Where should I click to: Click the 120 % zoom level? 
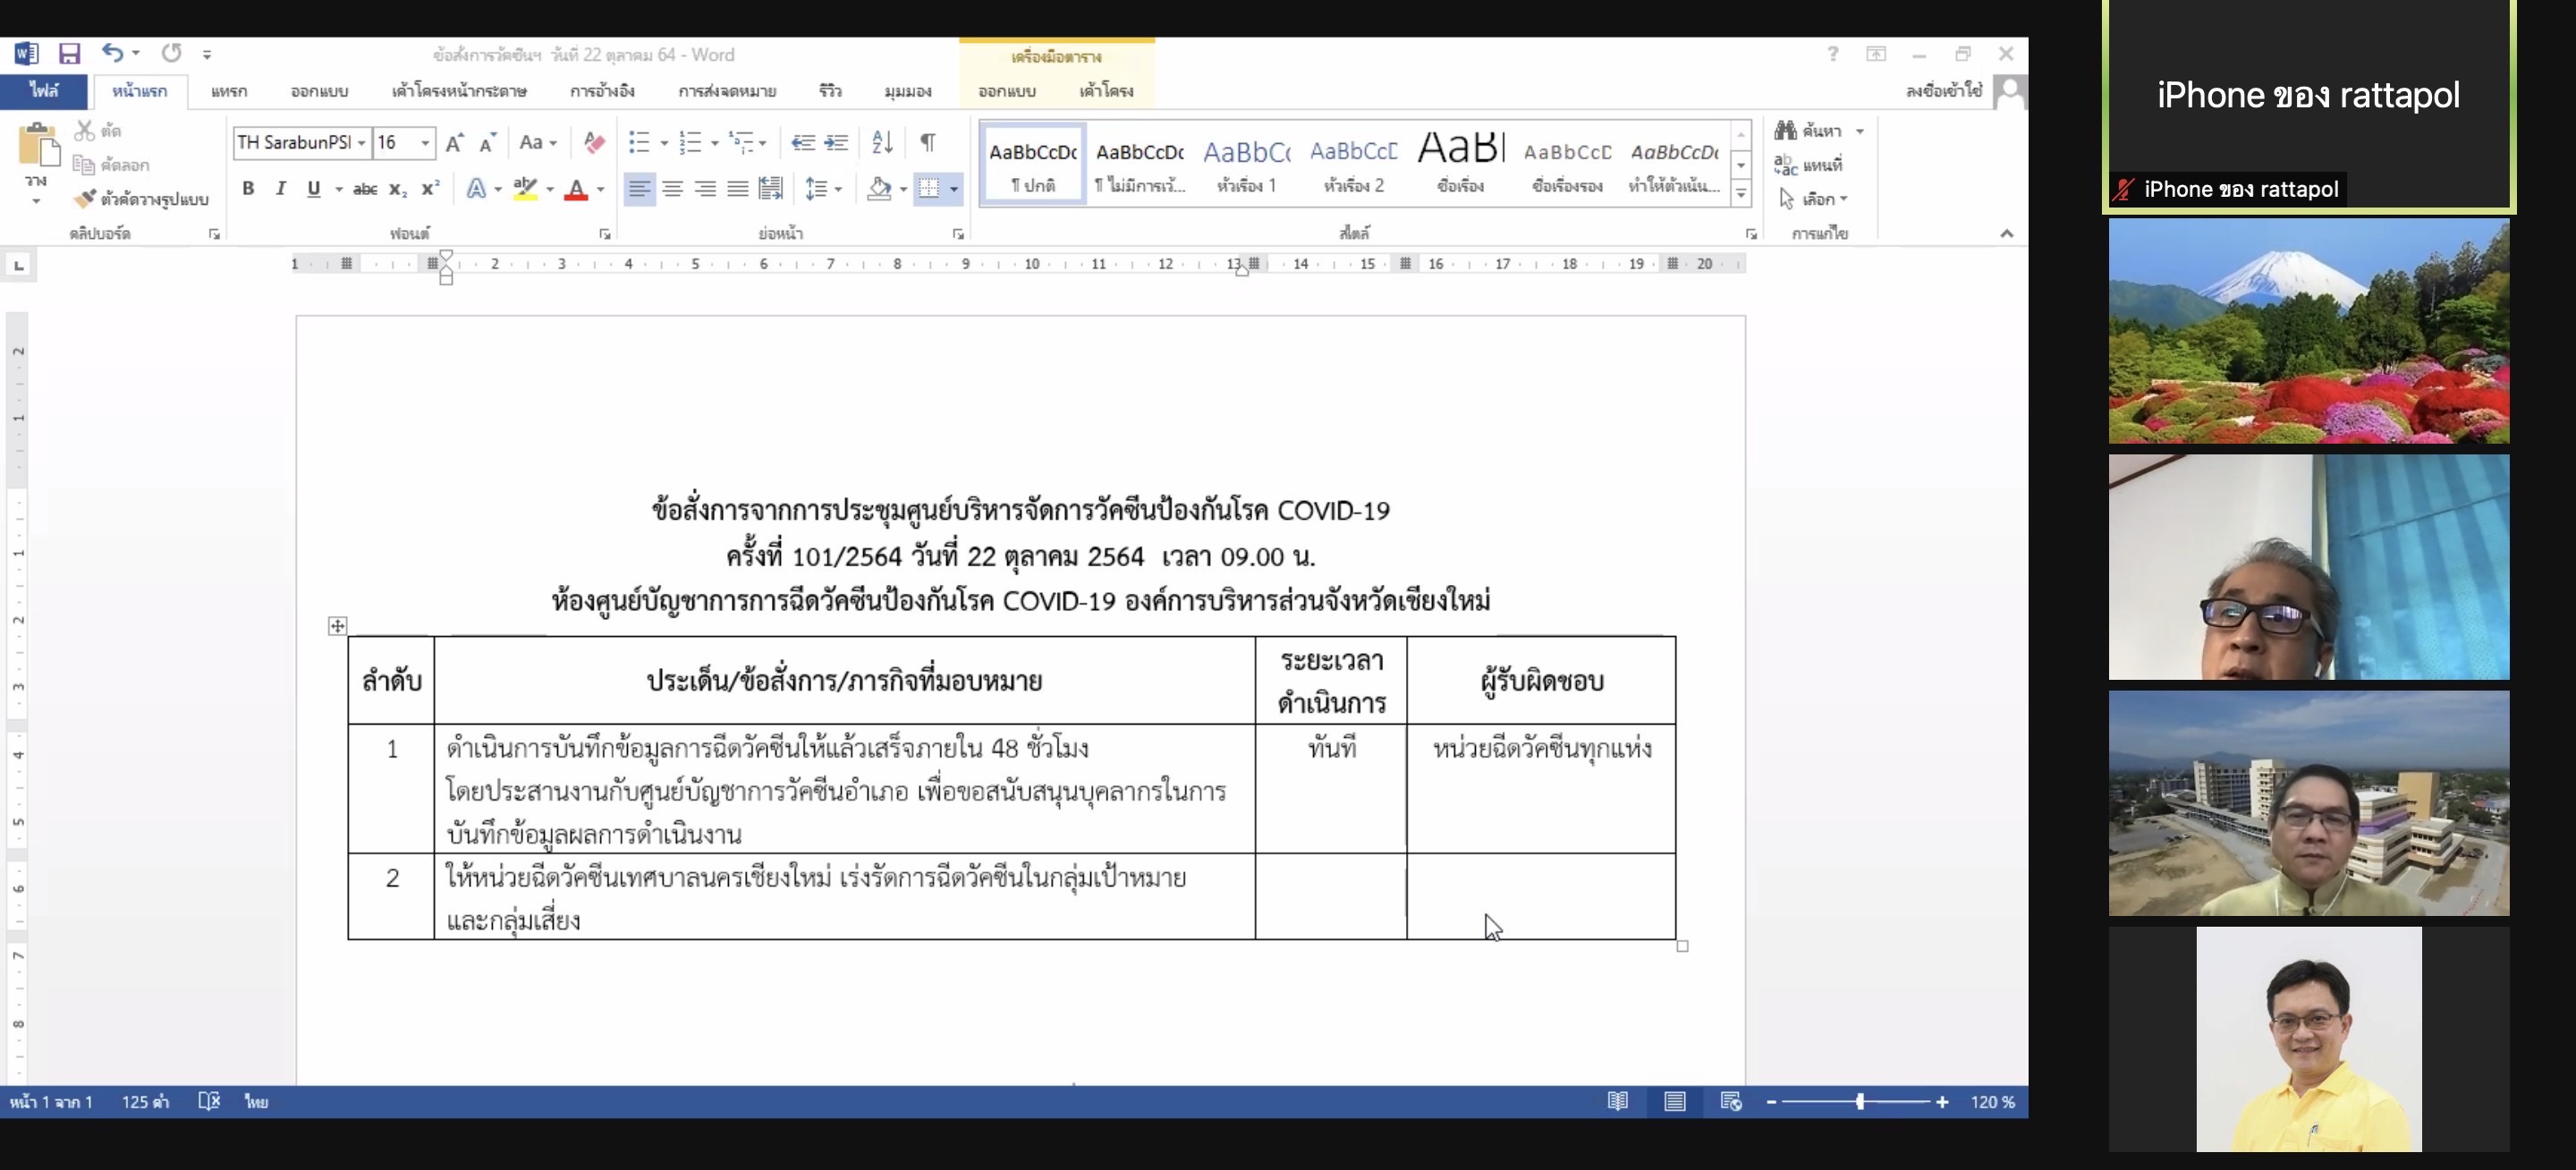[1992, 1101]
